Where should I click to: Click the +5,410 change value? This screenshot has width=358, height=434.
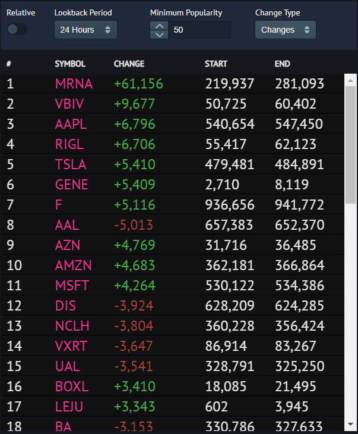(x=135, y=164)
